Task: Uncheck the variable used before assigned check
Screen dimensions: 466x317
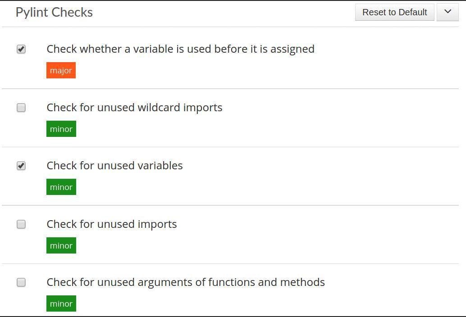Action: pos(21,49)
